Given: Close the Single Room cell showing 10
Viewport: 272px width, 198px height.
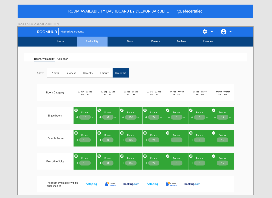Looking at the screenshot, I should click(76, 110).
